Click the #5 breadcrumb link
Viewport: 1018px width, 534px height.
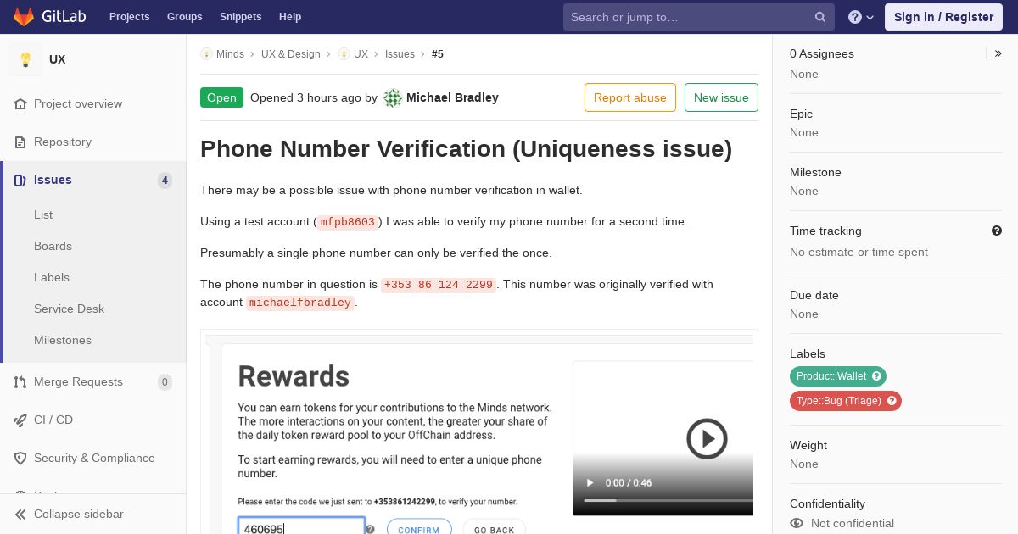click(x=438, y=54)
